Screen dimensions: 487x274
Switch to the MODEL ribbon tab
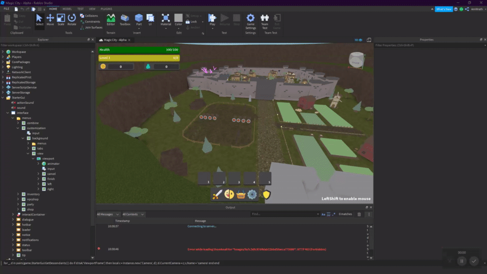click(67, 9)
